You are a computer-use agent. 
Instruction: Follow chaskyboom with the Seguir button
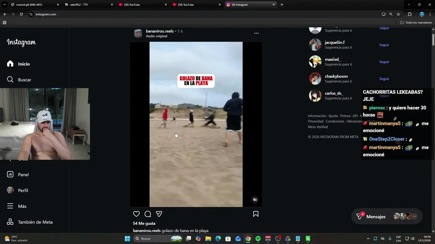(x=384, y=79)
